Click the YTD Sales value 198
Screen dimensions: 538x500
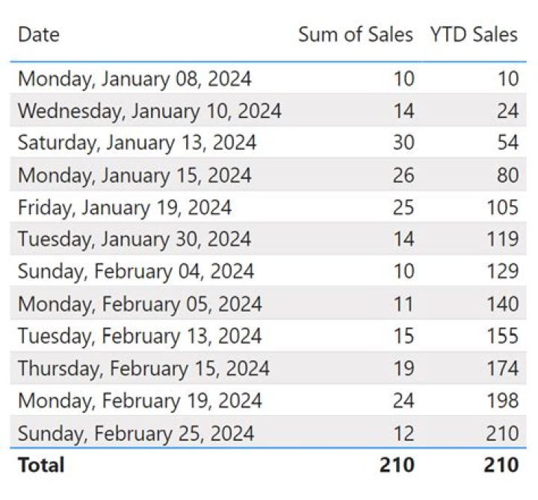click(x=502, y=400)
